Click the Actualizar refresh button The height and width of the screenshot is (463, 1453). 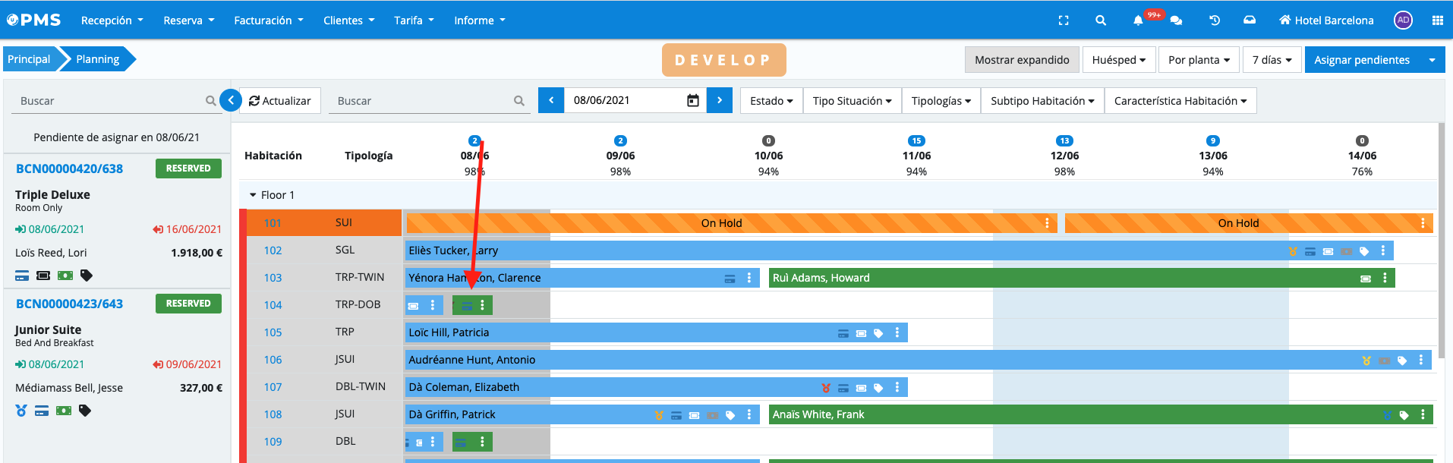[x=280, y=101]
